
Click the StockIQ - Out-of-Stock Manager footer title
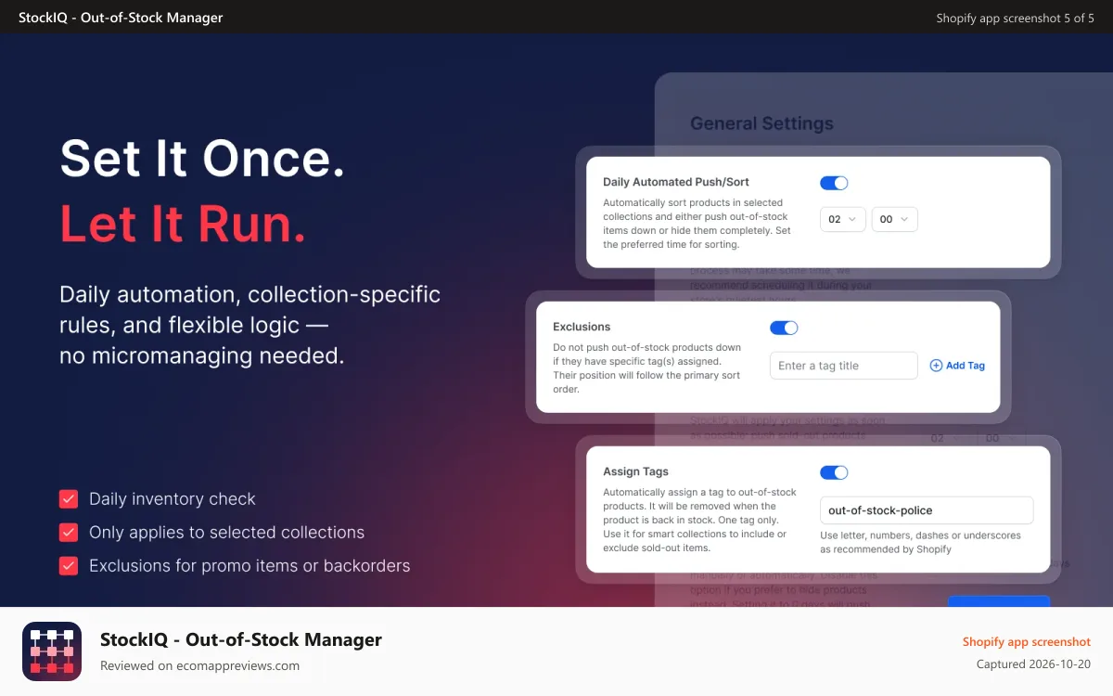(241, 639)
